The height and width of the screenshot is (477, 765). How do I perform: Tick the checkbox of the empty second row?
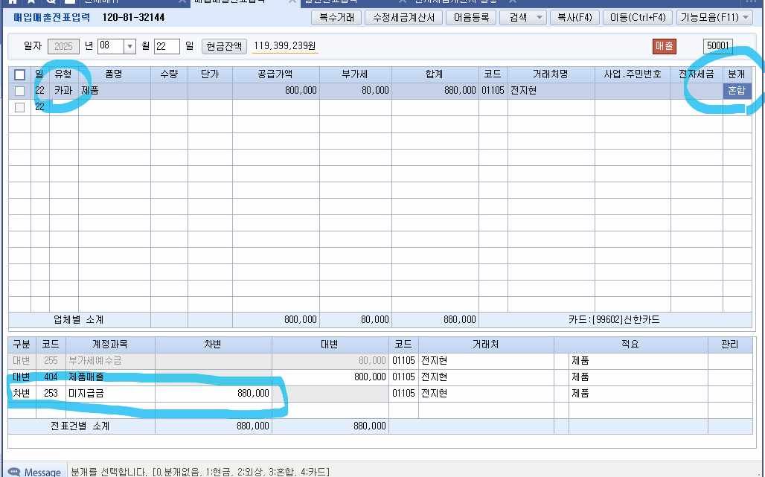[19, 107]
